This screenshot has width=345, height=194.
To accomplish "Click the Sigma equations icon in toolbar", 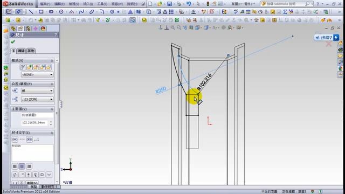I will pos(285,12).
